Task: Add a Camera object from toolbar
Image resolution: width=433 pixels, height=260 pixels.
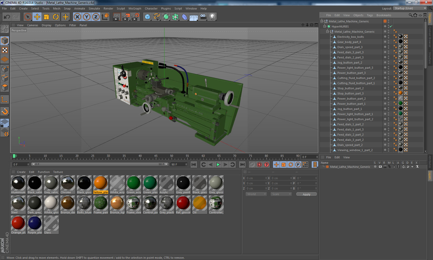Action: pos(203,17)
